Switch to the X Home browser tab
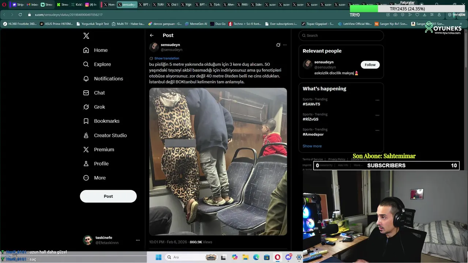Viewport: 468px width, 263px height. [x=109, y=5]
